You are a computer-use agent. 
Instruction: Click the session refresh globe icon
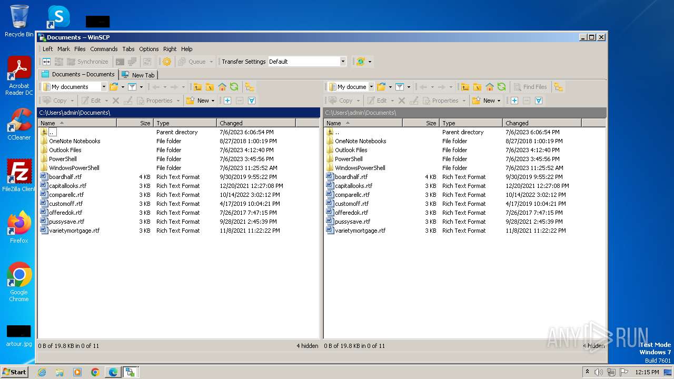tap(361, 62)
